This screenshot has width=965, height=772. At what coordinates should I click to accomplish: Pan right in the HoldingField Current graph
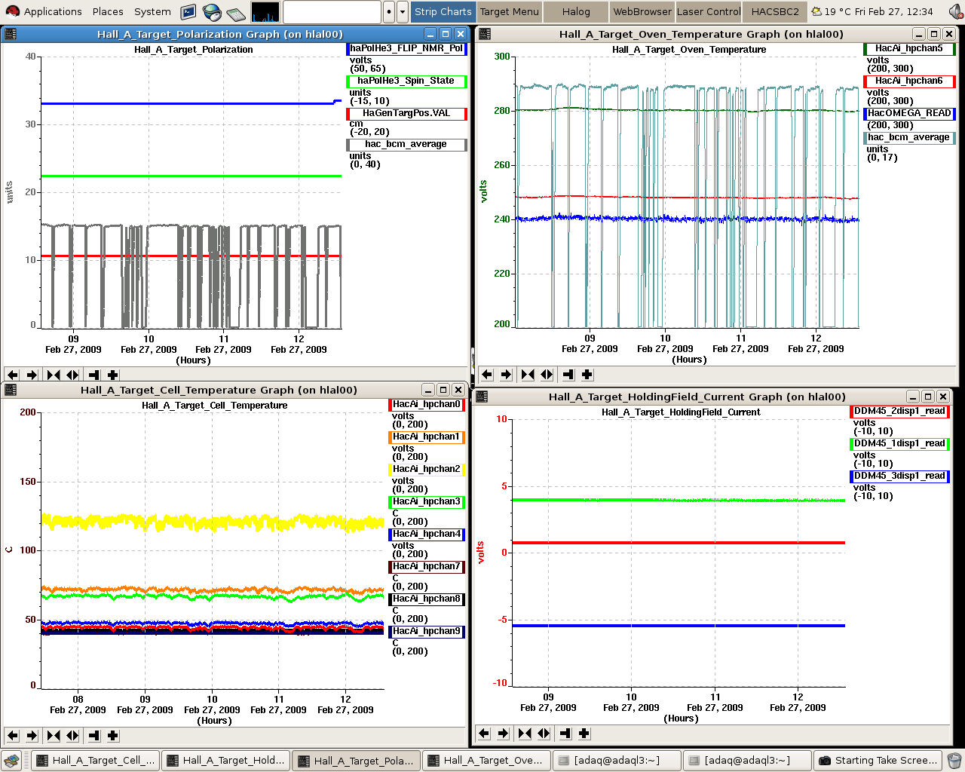click(x=503, y=733)
